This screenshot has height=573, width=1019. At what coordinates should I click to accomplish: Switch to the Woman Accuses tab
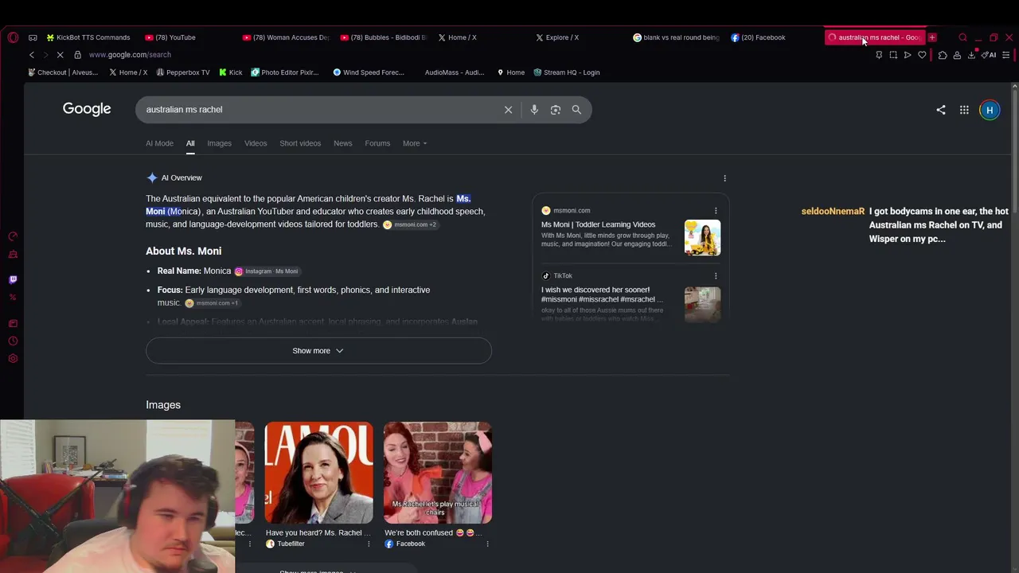point(287,37)
